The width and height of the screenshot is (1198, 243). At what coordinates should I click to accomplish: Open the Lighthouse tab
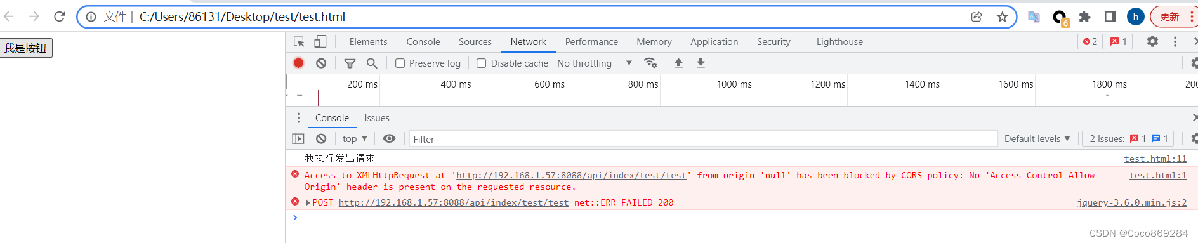point(839,42)
